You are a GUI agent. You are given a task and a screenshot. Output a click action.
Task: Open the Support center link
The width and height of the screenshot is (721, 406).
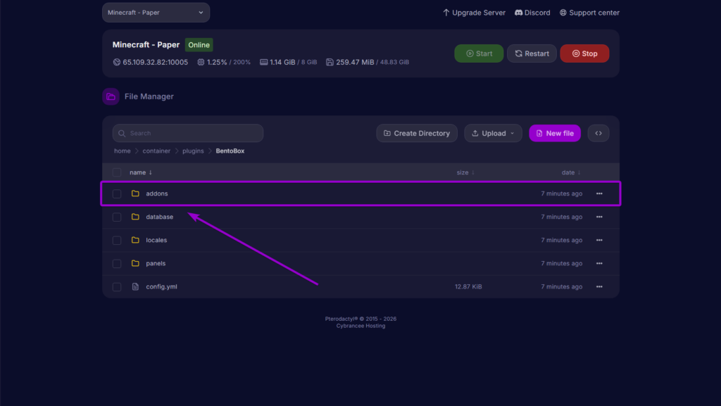(x=589, y=13)
